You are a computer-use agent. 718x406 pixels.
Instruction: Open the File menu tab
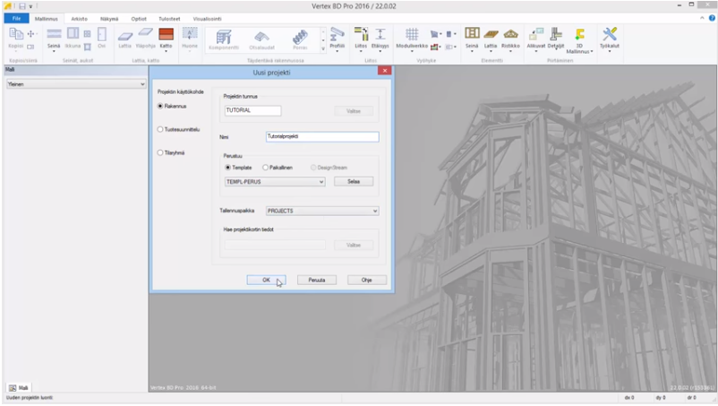[15, 18]
